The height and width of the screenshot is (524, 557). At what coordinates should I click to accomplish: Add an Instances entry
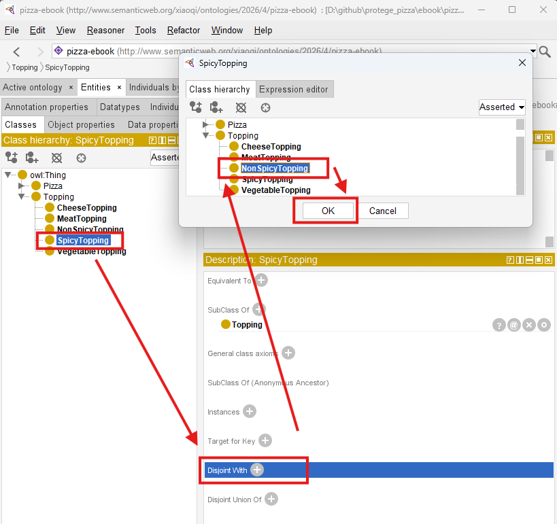250,411
